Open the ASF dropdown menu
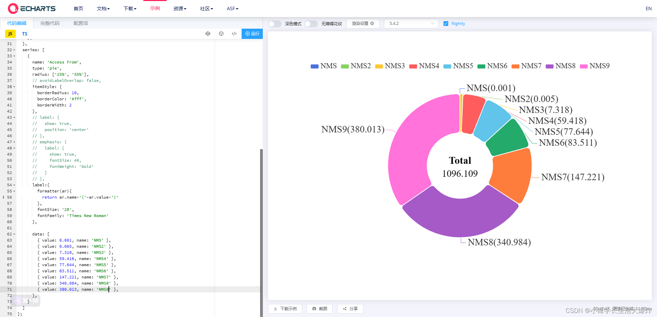Viewport: 657px width, 317px height. click(232, 9)
